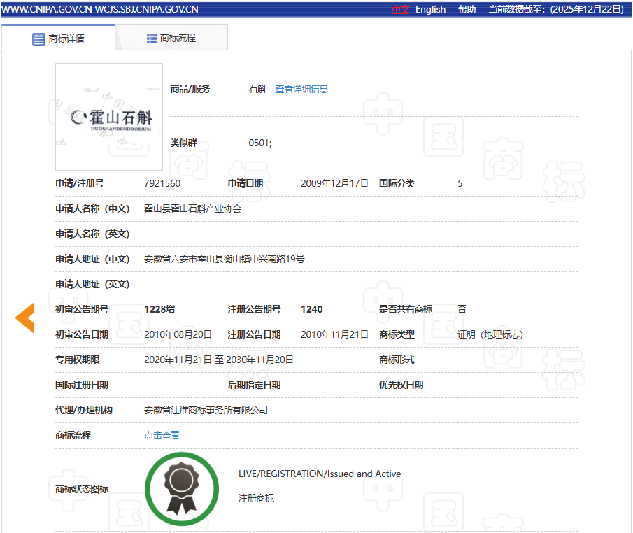Click the list icon beside 商标详情
Viewport: 633px width, 533px height.
[38, 39]
